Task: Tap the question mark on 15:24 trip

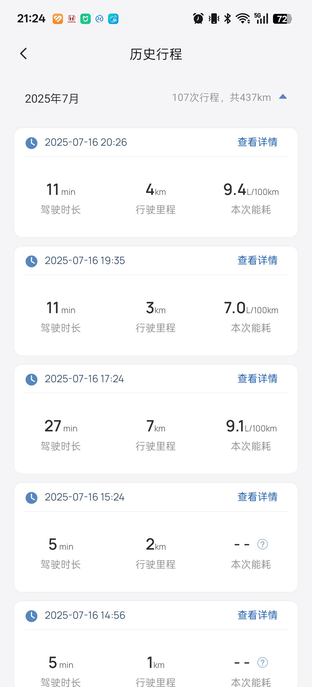Action: (x=262, y=544)
